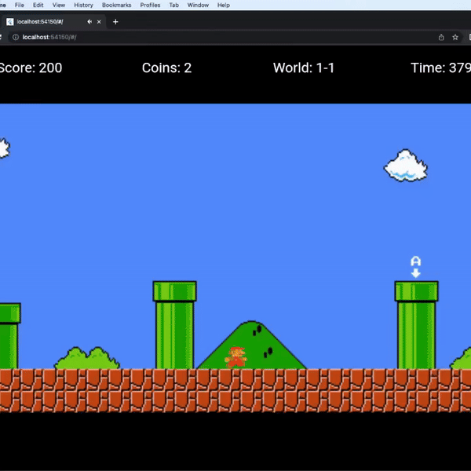The image size is (471, 471).
Task: Bookmark this page with the star icon
Action: [x=455, y=37]
